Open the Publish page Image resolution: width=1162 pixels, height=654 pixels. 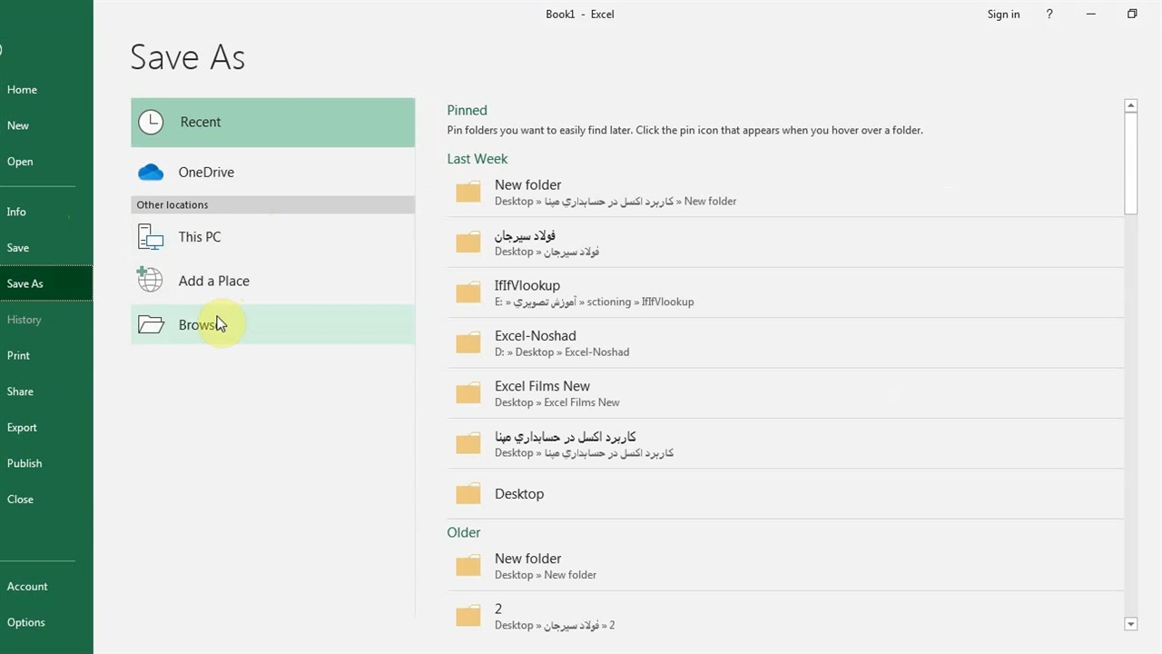(x=45, y=463)
